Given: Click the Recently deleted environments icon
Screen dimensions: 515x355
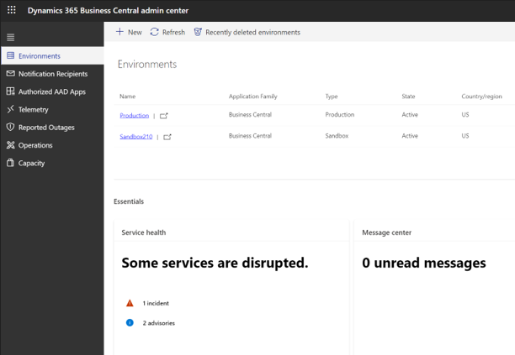Looking at the screenshot, I should pyautogui.click(x=198, y=32).
